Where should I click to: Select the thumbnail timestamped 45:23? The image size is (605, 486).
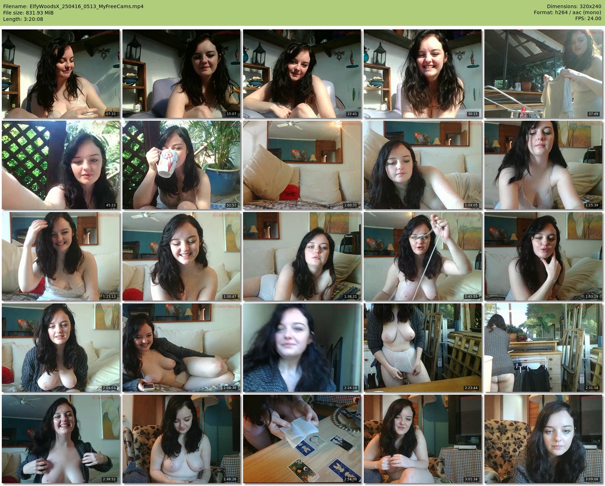[x=60, y=165]
